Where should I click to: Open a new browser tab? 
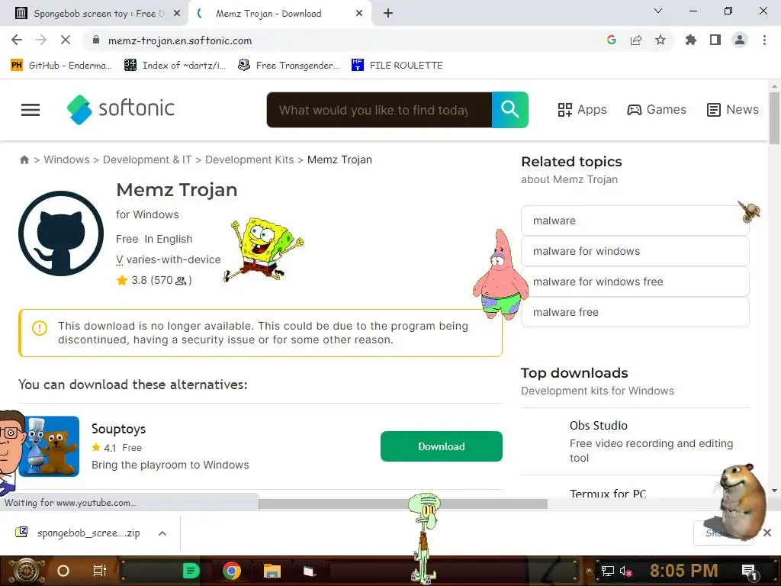coord(388,14)
